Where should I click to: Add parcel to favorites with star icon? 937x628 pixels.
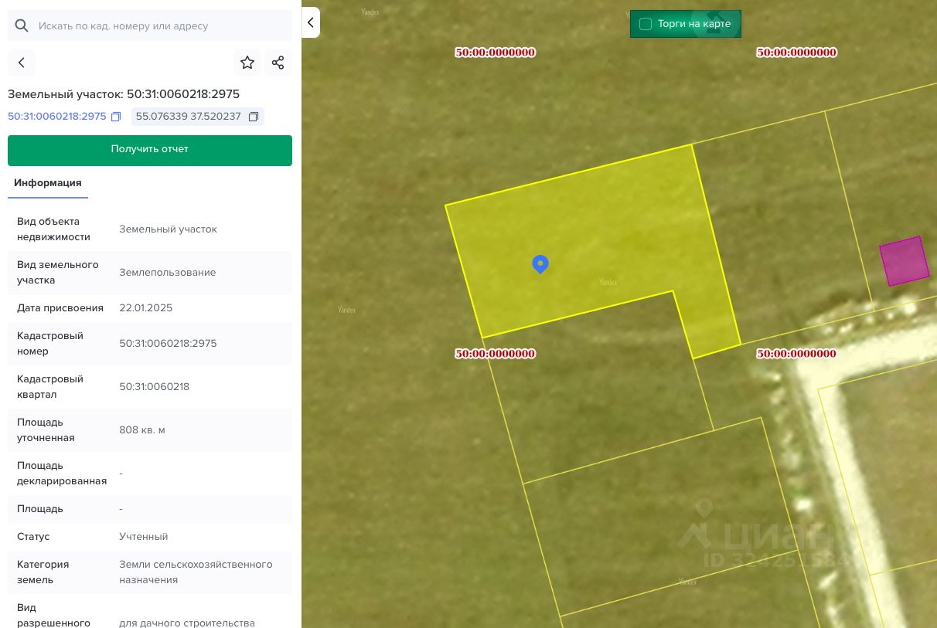247,63
